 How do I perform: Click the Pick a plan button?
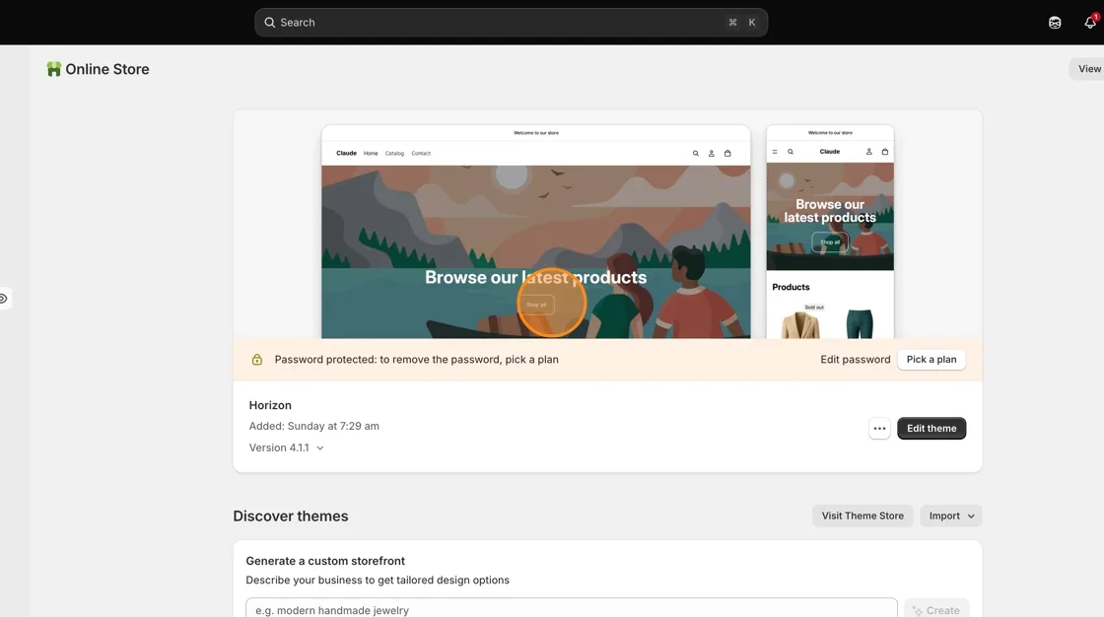pyautogui.click(x=931, y=359)
